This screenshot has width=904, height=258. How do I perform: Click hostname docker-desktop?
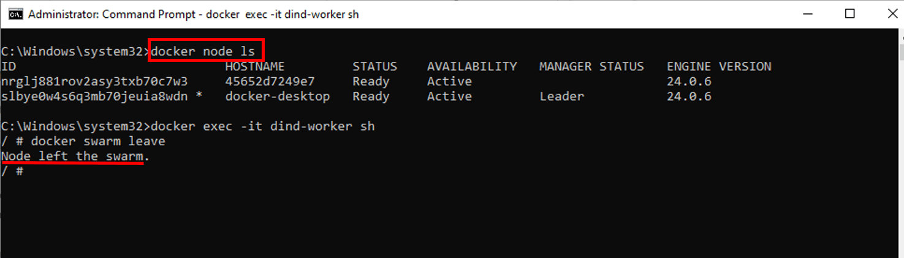pos(278,96)
